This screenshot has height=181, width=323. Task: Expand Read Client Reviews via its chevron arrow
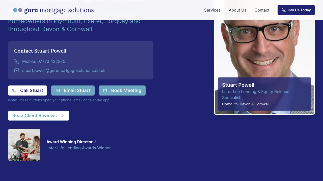tap(63, 116)
